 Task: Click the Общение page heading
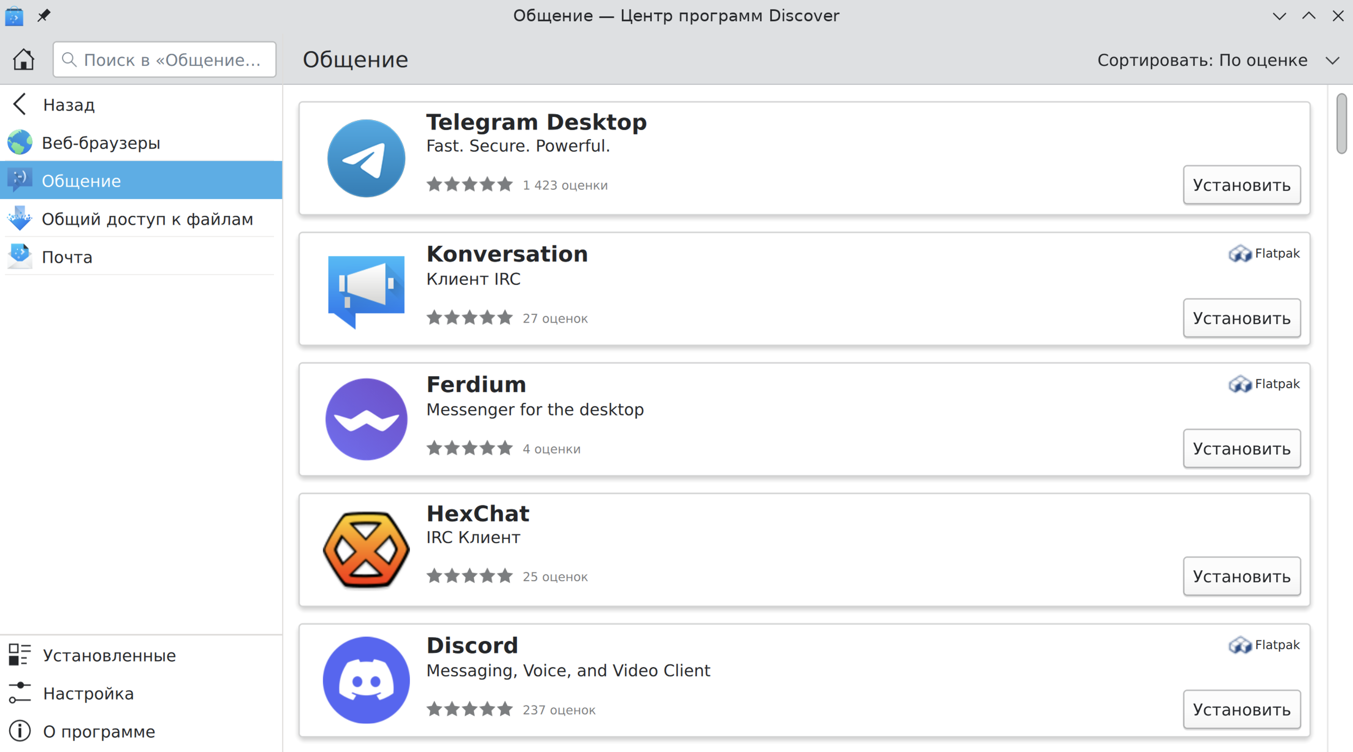click(355, 59)
